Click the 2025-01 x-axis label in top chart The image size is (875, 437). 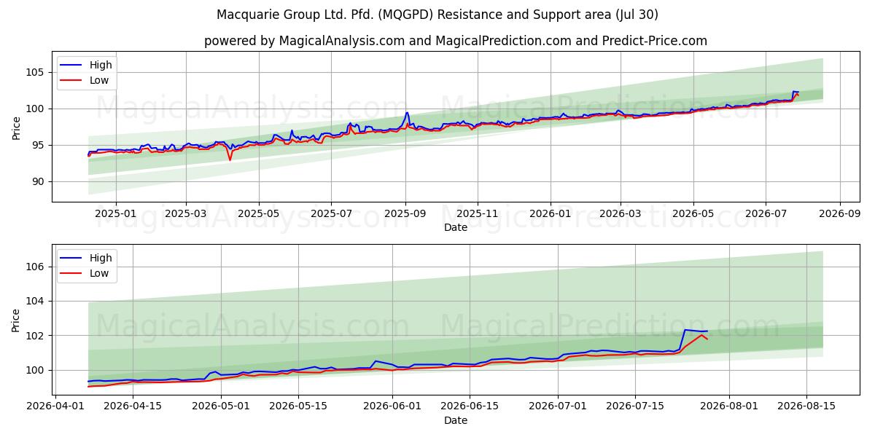[x=115, y=215]
